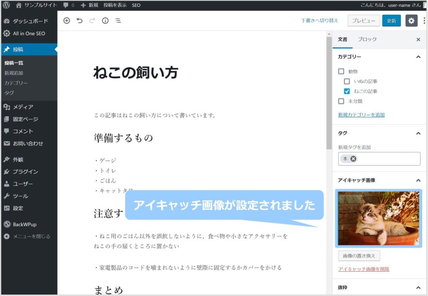Click the editor vertical scrollbar

click(329, 92)
